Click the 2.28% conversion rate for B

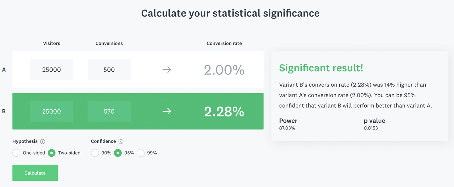224,112
